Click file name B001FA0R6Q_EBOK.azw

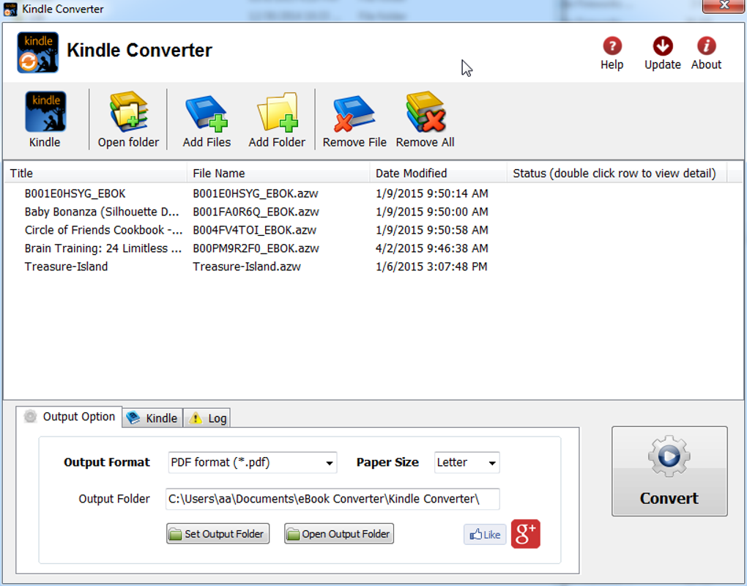tap(256, 212)
